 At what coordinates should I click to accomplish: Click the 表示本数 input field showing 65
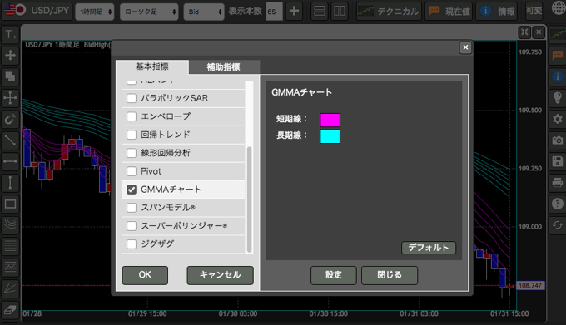tap(275, 12)
